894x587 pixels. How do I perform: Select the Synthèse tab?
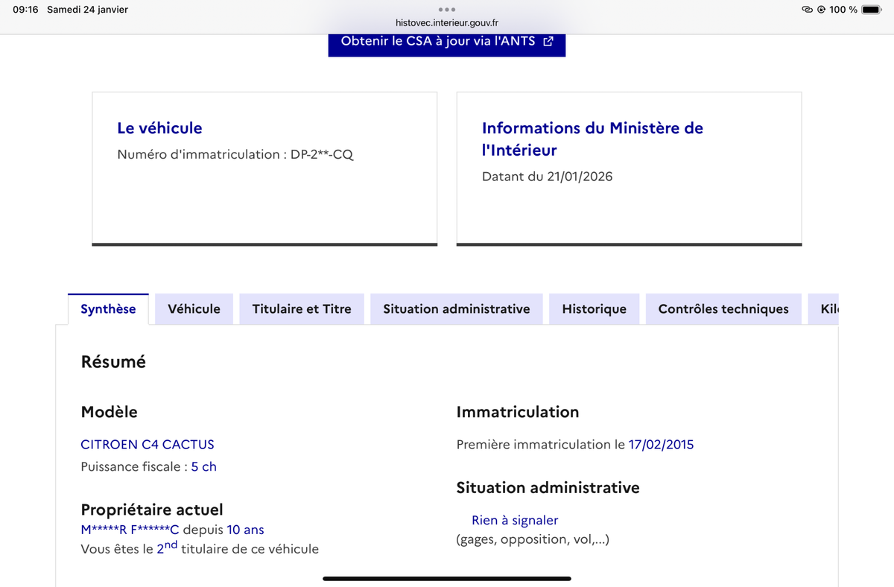click(108, 308)
